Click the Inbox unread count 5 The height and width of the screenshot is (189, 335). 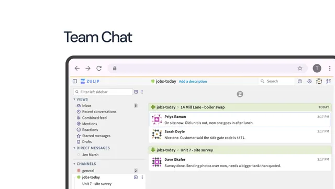[x=136, y=106]
